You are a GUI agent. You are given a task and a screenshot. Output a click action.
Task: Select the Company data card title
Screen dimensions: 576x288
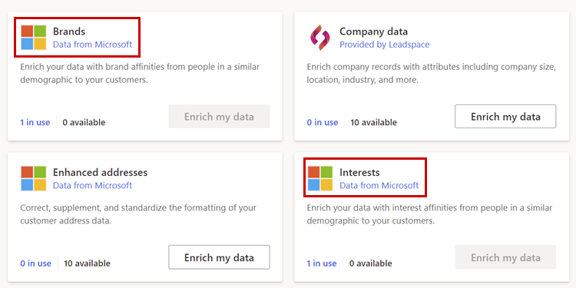373,31
